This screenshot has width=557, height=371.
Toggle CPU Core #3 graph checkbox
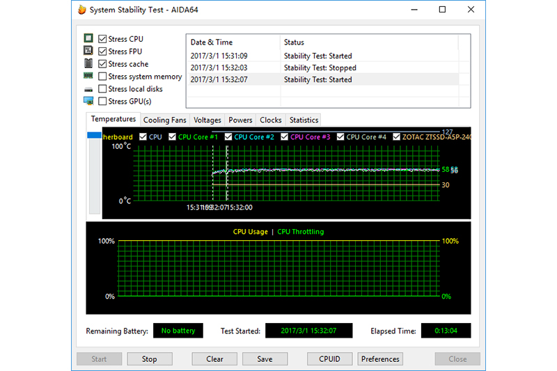point(284,136)
